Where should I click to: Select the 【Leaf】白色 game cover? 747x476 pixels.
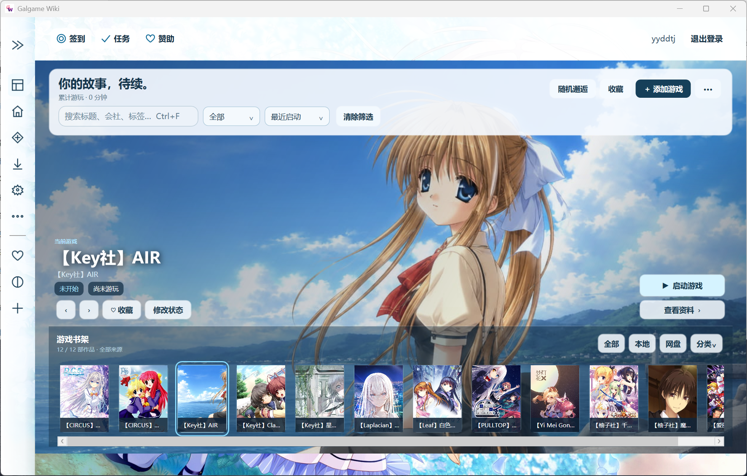coord(437,398)
